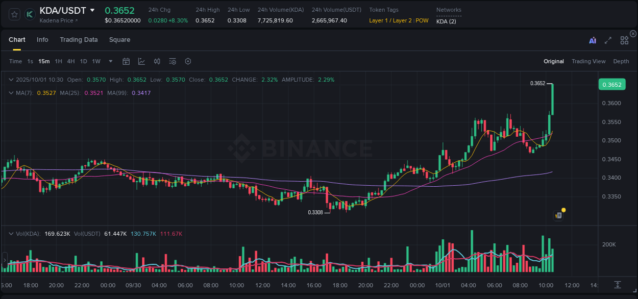The image size is (638, 299).
Task: Expand the chart to fullscreen
Action: 608,40
